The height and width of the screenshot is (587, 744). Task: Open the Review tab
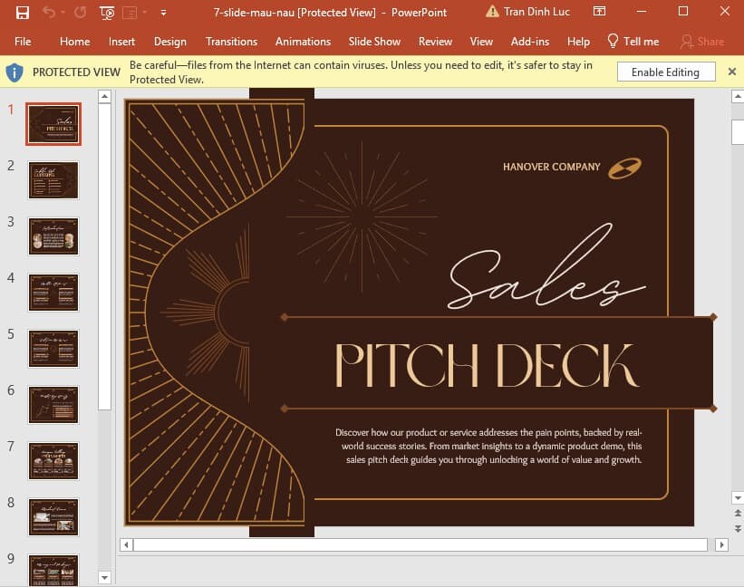pyautogui.click(x=435, y=42)
